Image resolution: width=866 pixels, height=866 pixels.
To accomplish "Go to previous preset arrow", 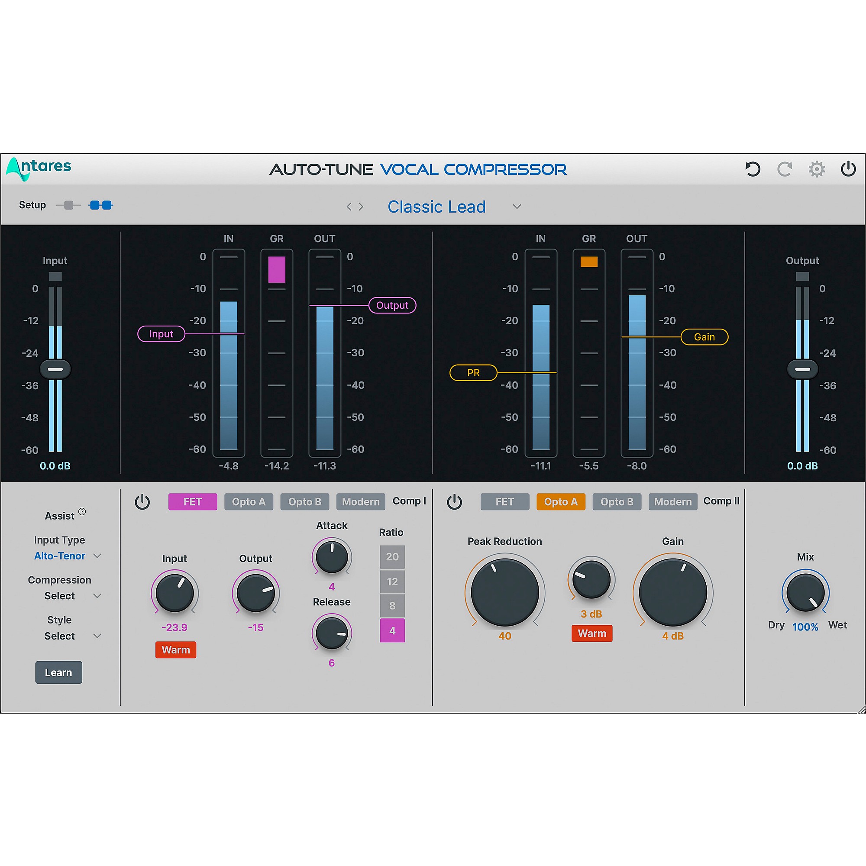I will (349, 207).
